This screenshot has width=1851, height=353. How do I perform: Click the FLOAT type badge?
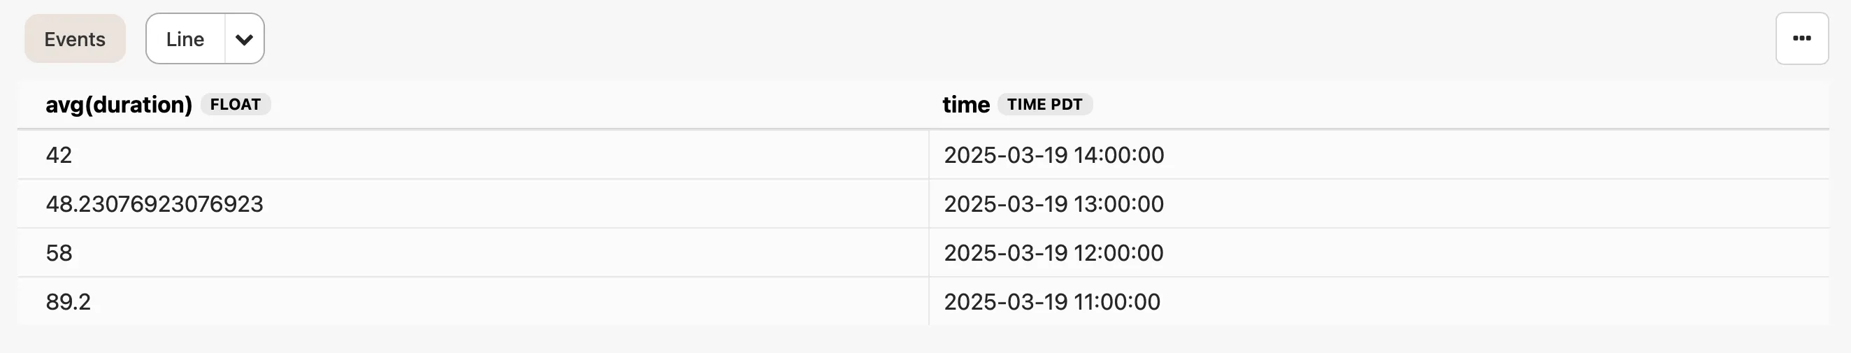coord(235,105)
